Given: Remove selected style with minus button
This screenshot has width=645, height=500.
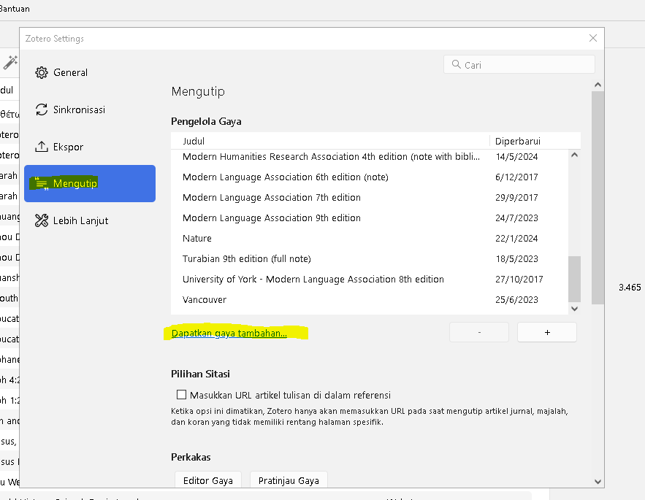Looking at the screenshot, I should click(x=479, y=332).
